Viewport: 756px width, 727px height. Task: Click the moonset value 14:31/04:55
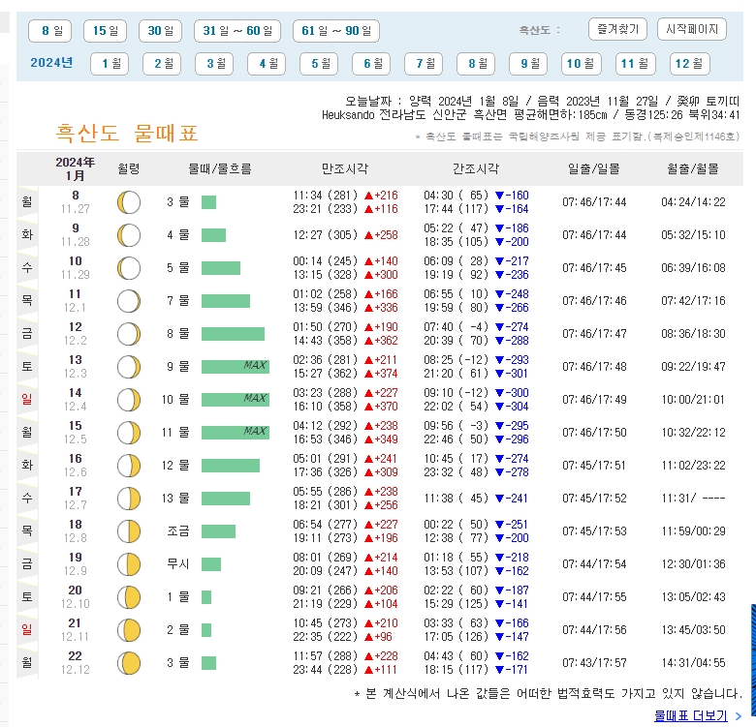(693, 663)
